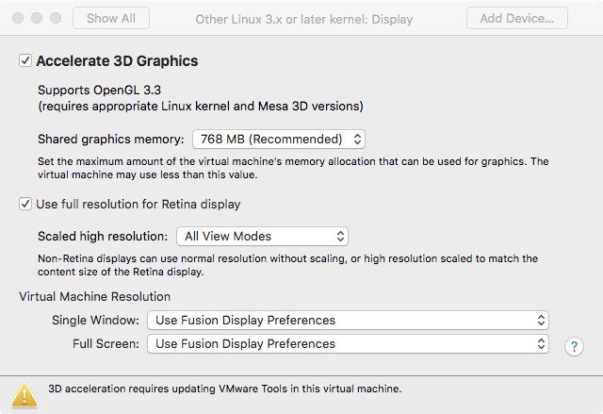This screenshot has width=603, height=414.
Task: Click the Add Device... button
Action: (x=516, y=18)
